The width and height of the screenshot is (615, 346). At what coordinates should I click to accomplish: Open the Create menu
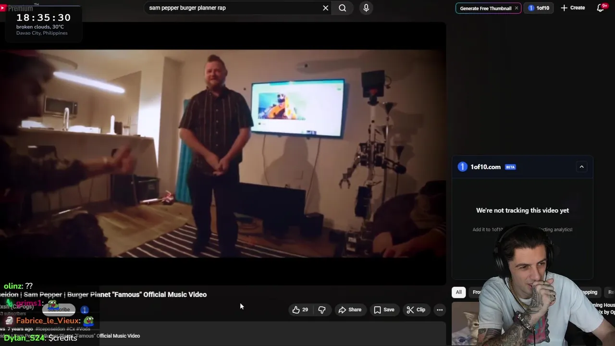[573, 8]
